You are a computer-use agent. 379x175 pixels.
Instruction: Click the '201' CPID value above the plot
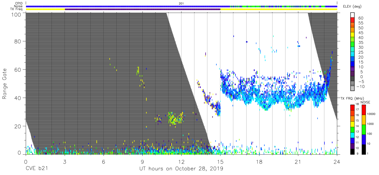click(181, 3)
